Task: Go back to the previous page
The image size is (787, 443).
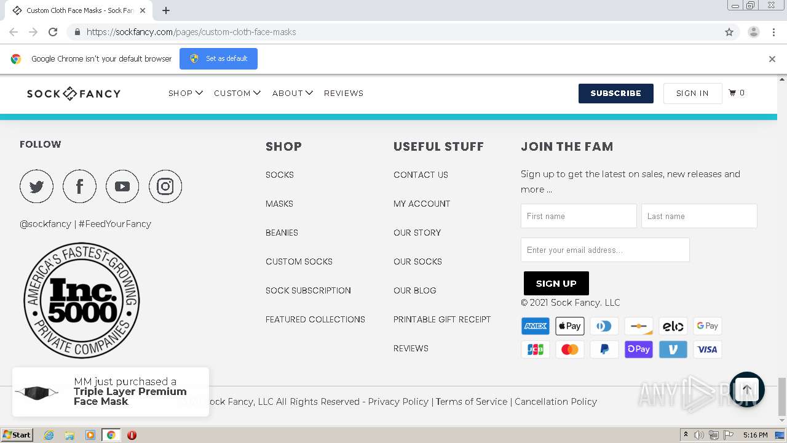Action: coord(14,32)
